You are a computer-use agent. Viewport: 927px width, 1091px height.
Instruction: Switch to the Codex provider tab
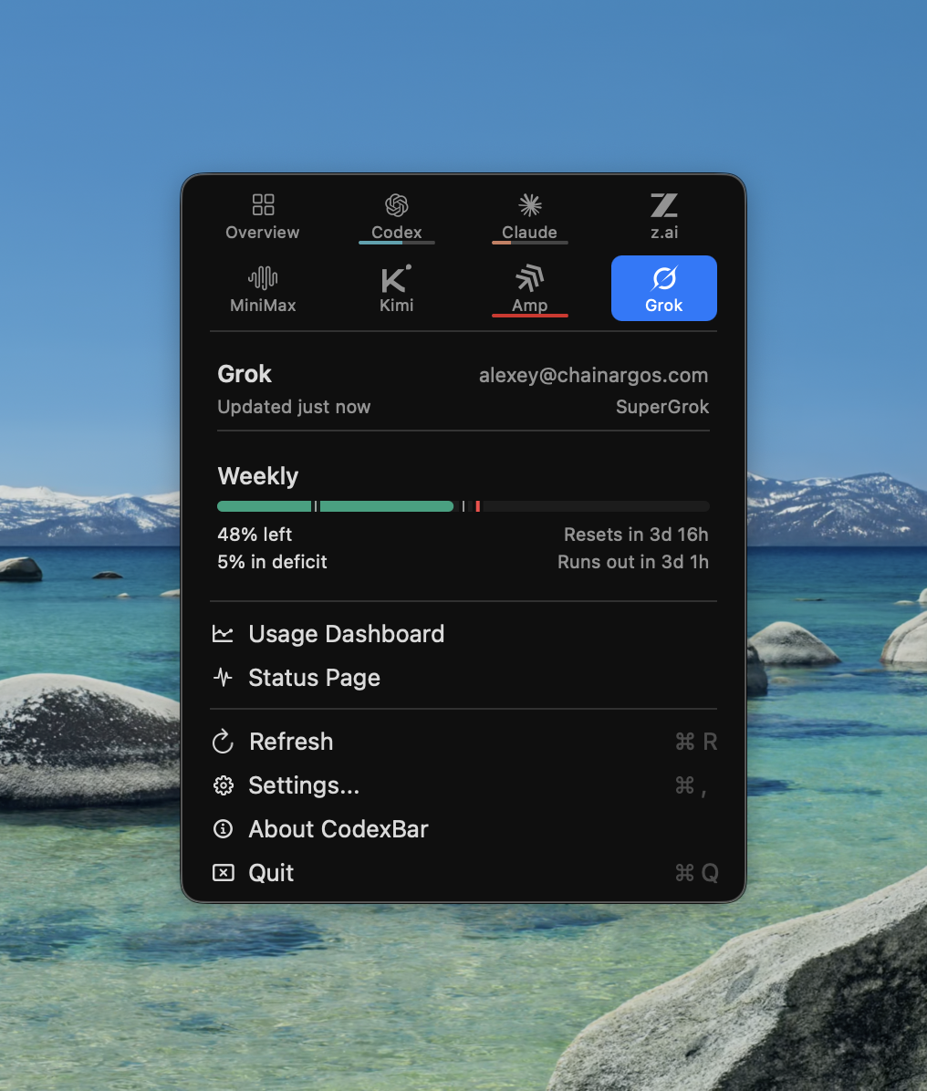click(x=397, y=217)
